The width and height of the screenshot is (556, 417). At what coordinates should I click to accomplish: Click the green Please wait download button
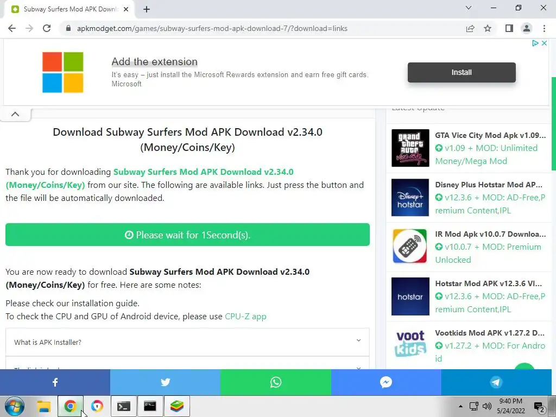(187, 235)
